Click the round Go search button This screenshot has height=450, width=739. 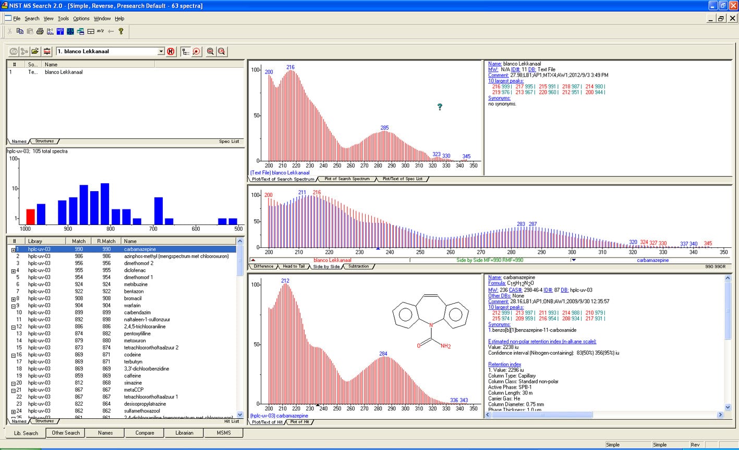pos(14,51)
